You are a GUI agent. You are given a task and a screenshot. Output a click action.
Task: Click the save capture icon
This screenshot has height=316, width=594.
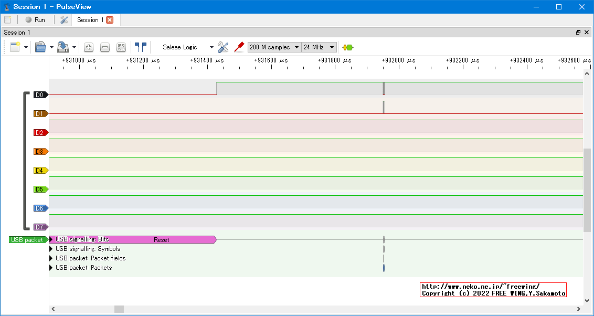pyautogui.click(x=63, y=47)
